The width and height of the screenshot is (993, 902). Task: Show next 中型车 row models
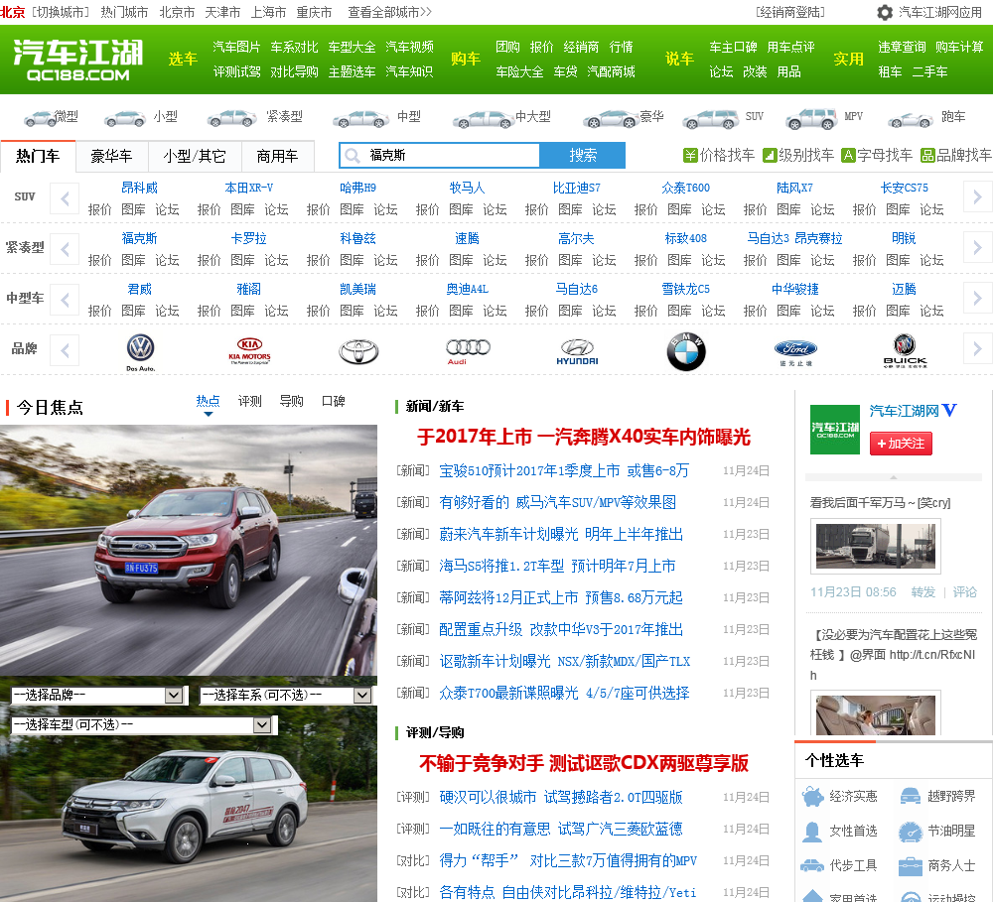click(977, 297)
